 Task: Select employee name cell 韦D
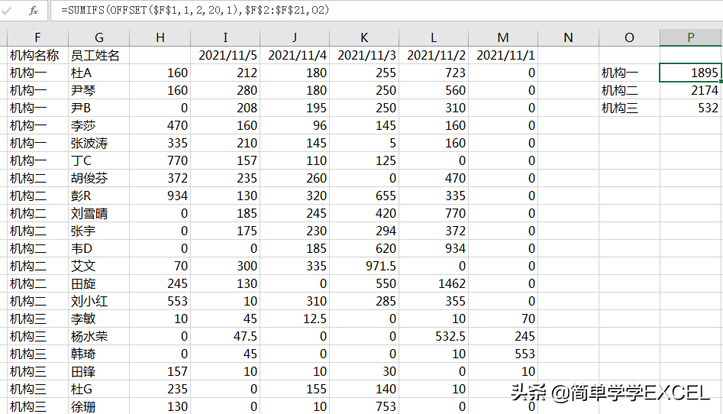pyautogui.click(x=98, y=248)
